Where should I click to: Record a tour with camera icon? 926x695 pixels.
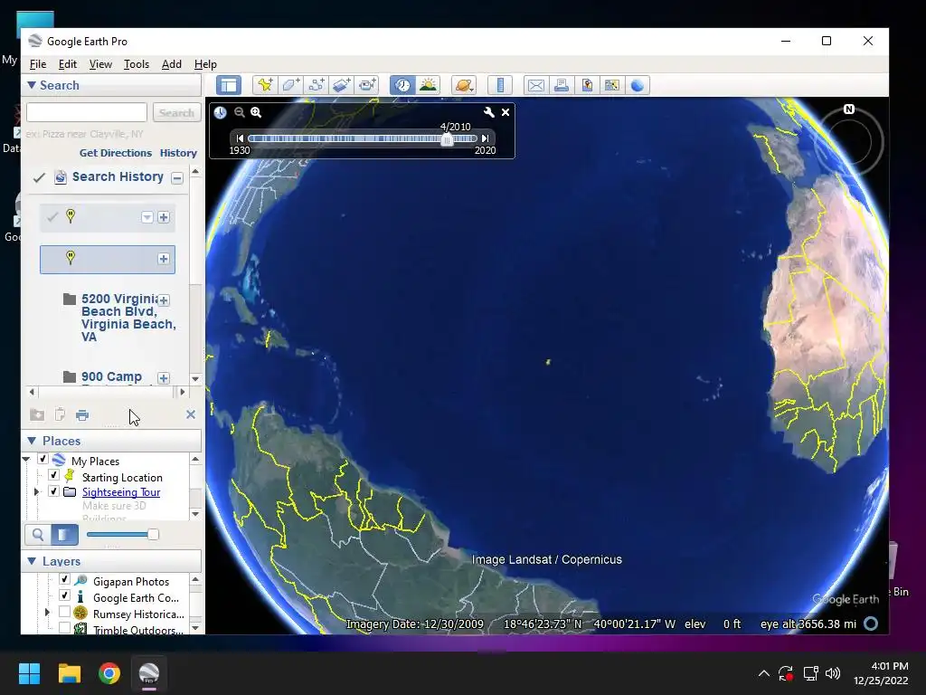coord(367,85)
